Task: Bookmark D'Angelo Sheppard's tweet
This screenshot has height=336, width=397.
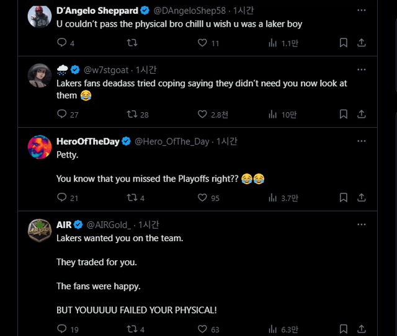Action: (344, 43)
